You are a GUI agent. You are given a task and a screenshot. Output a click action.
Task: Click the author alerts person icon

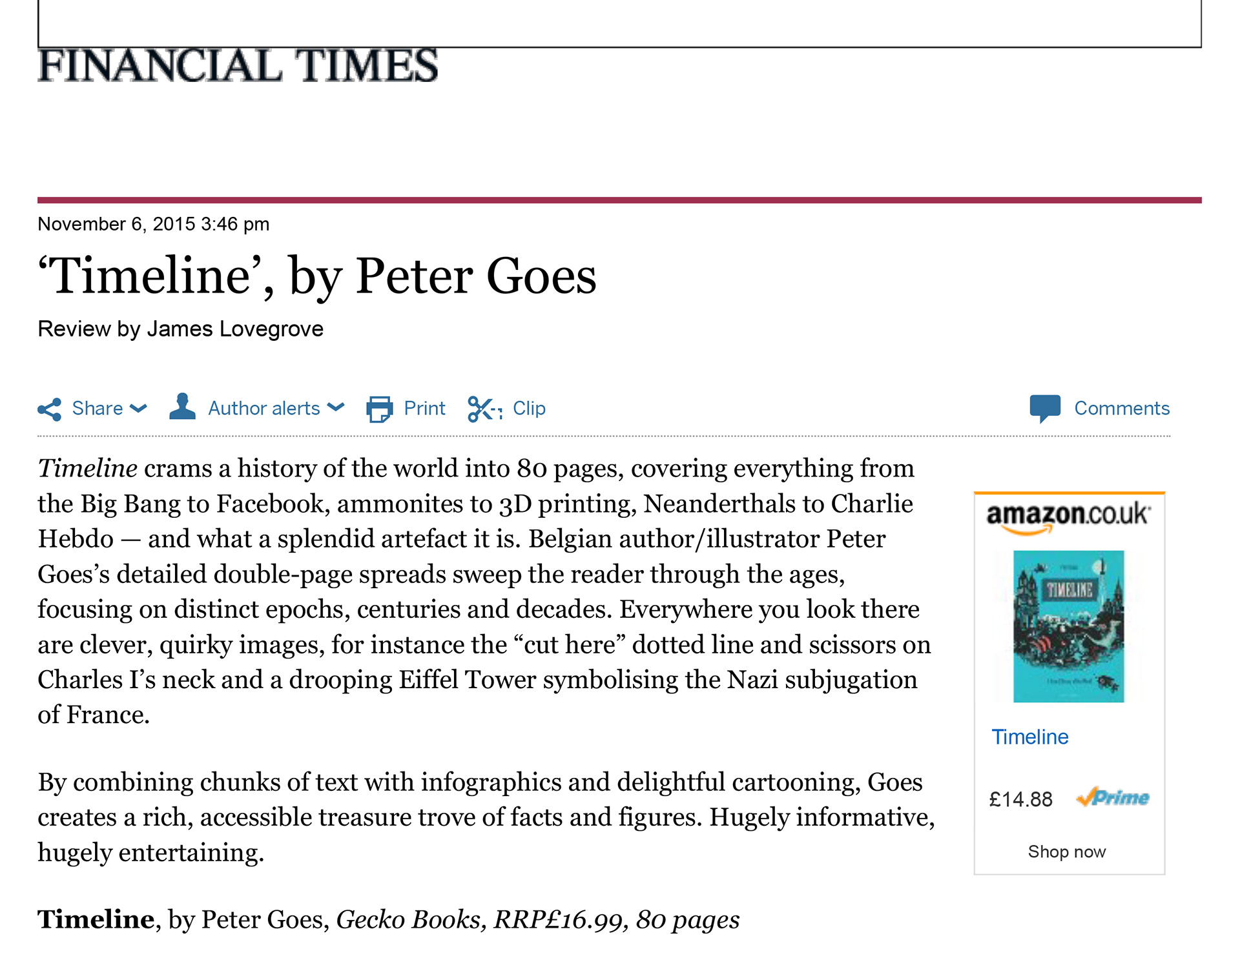[x=182, y=407]
